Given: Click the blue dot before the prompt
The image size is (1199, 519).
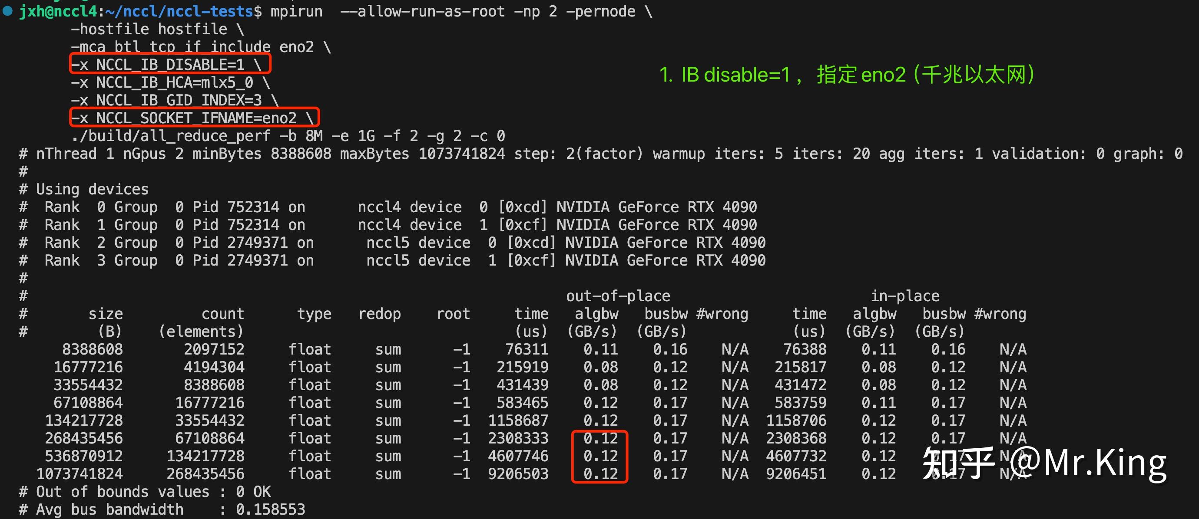Looking at the screenshot, I should (x=7, y=11).
